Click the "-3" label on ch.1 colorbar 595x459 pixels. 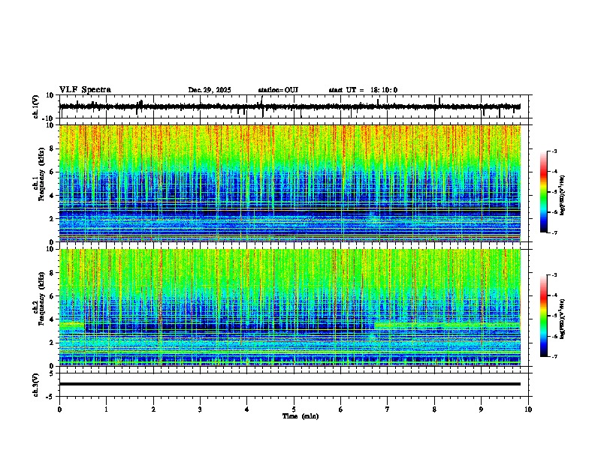click(554, 151)
